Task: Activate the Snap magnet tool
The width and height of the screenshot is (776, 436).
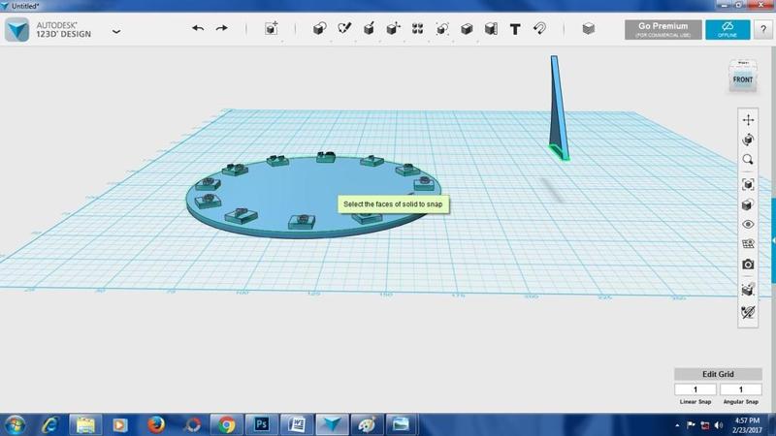Action: point(539,29)
